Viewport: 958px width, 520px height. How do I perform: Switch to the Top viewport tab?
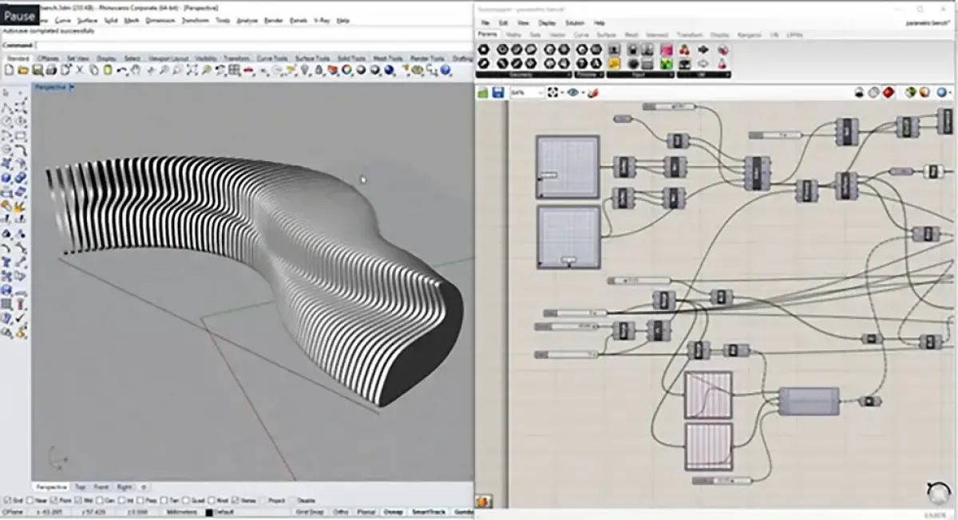click(x=80, y=487)
